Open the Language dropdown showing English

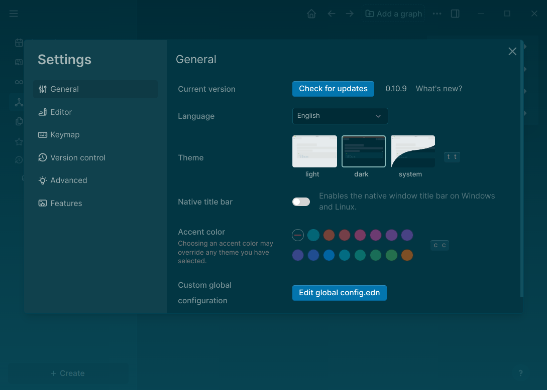[x=340, y=116]
